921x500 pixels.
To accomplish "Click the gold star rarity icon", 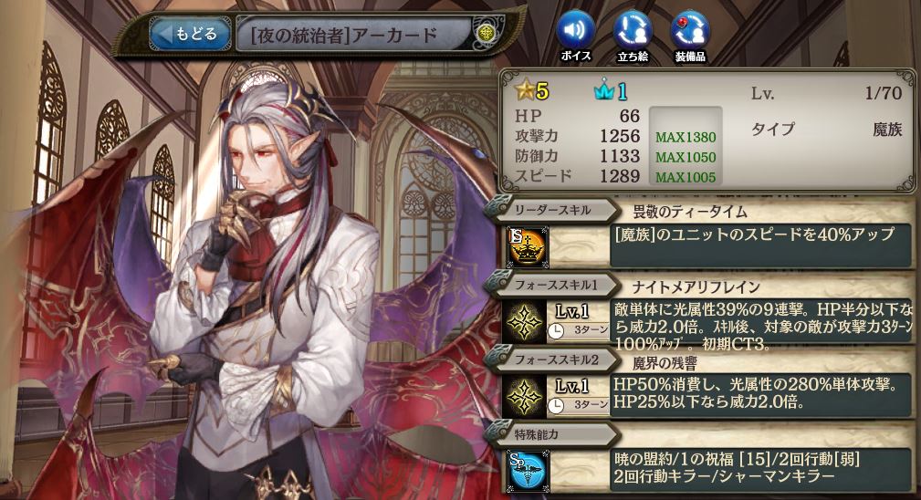I will click(524, 89).
